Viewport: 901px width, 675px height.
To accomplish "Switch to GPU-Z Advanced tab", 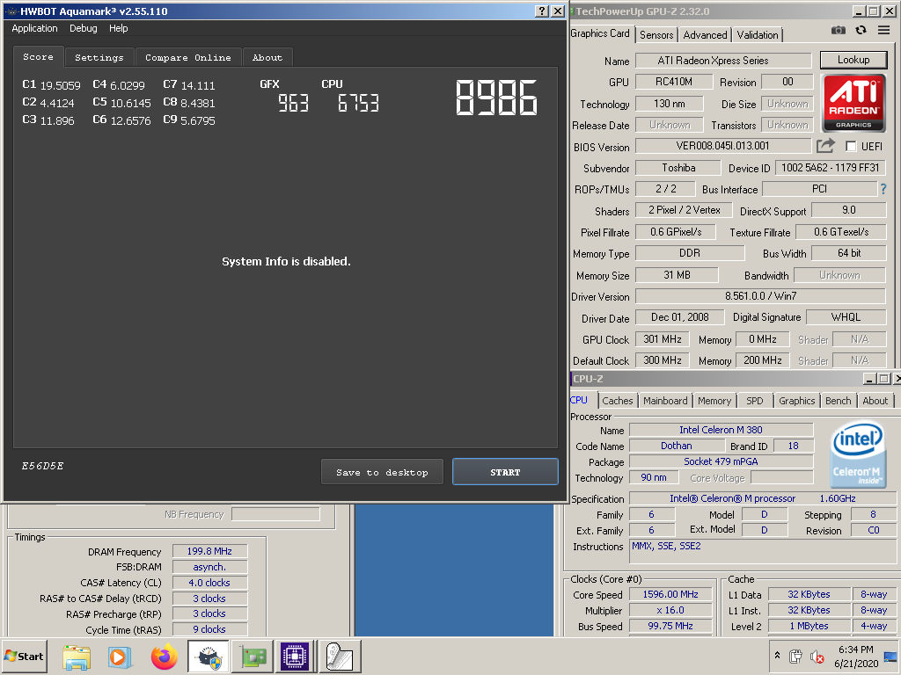I will (705, 35).
